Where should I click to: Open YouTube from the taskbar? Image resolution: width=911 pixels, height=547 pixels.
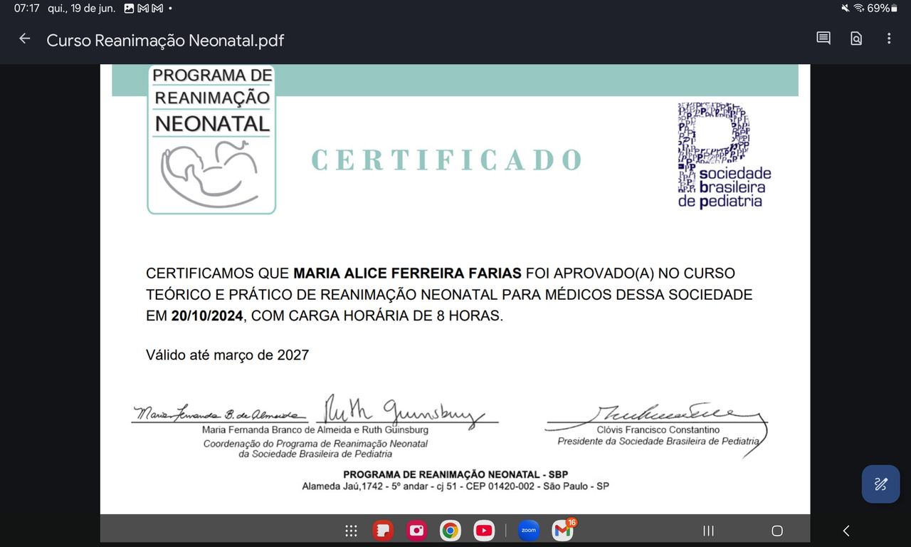point(484,531)
